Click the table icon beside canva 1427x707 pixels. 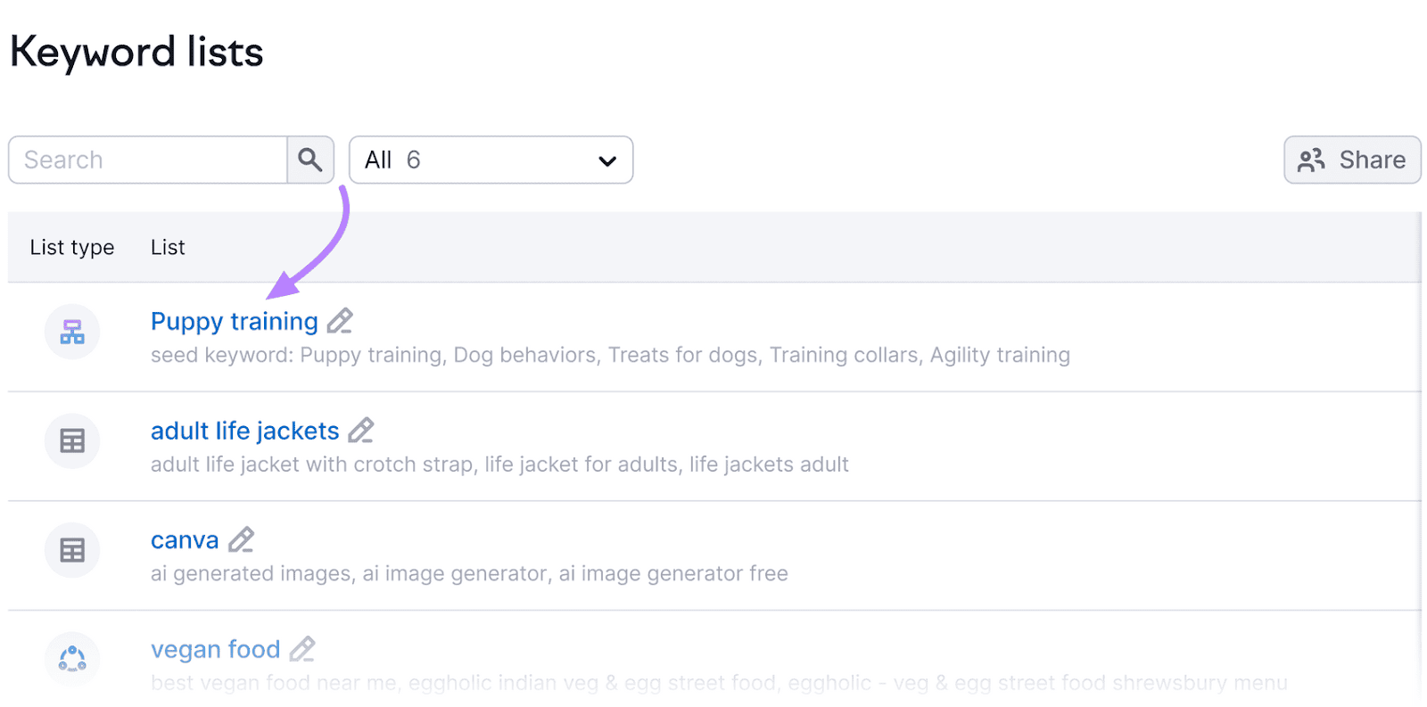tap(71, 549)
